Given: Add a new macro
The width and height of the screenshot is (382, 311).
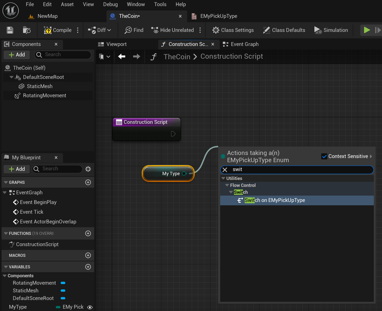Looking at the screenshot, I should pos(88,255).
